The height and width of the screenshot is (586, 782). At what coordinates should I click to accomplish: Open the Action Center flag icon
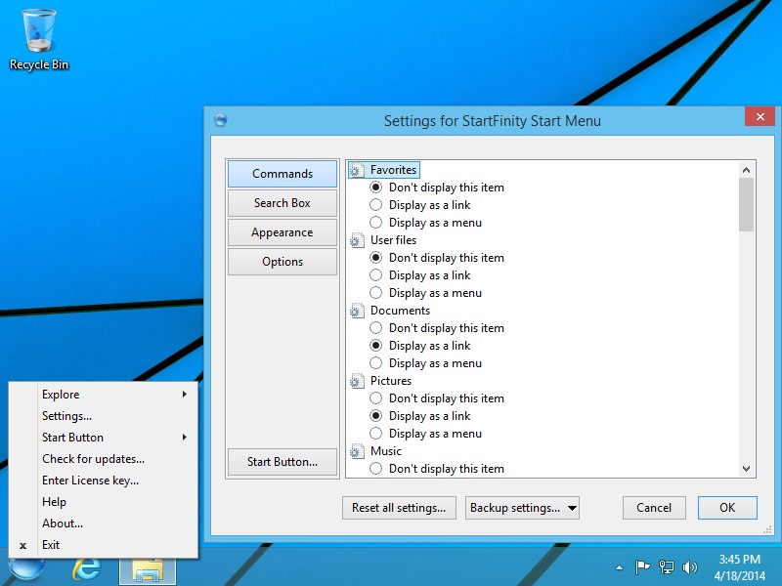[642, 567]
